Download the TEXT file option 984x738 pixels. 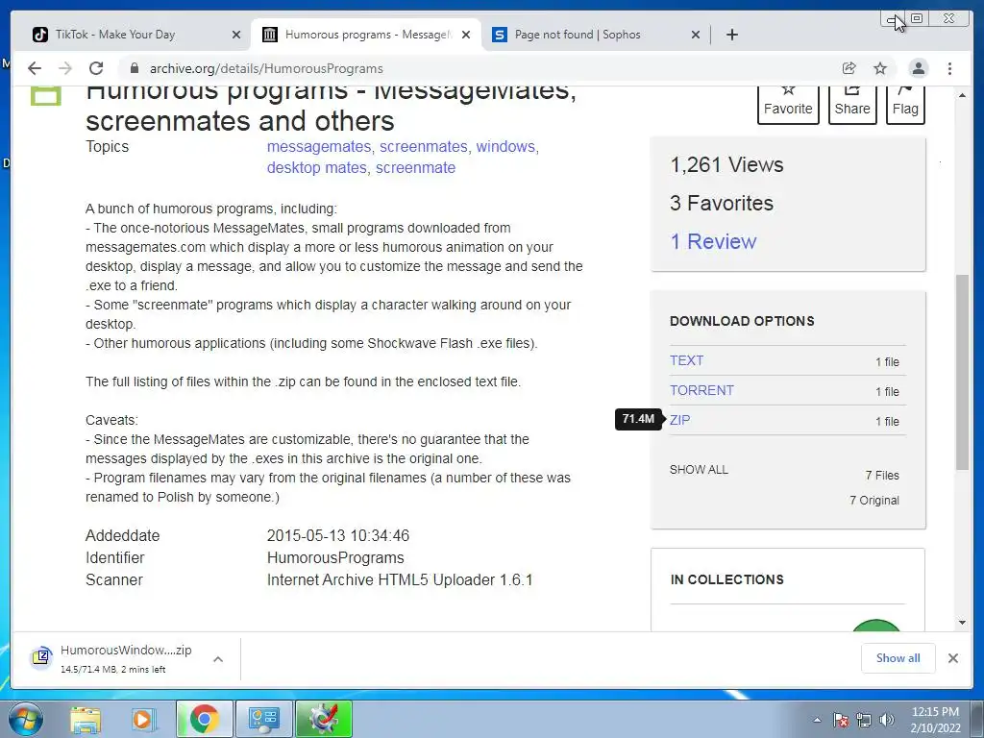click(686, 361)
